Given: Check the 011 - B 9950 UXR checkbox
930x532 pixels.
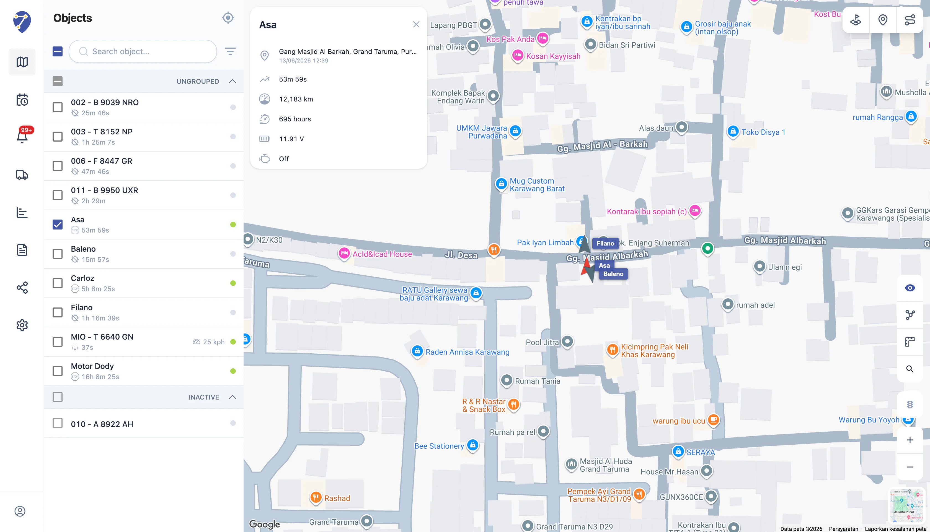Looking at the screenshot, I should (57, 195).
